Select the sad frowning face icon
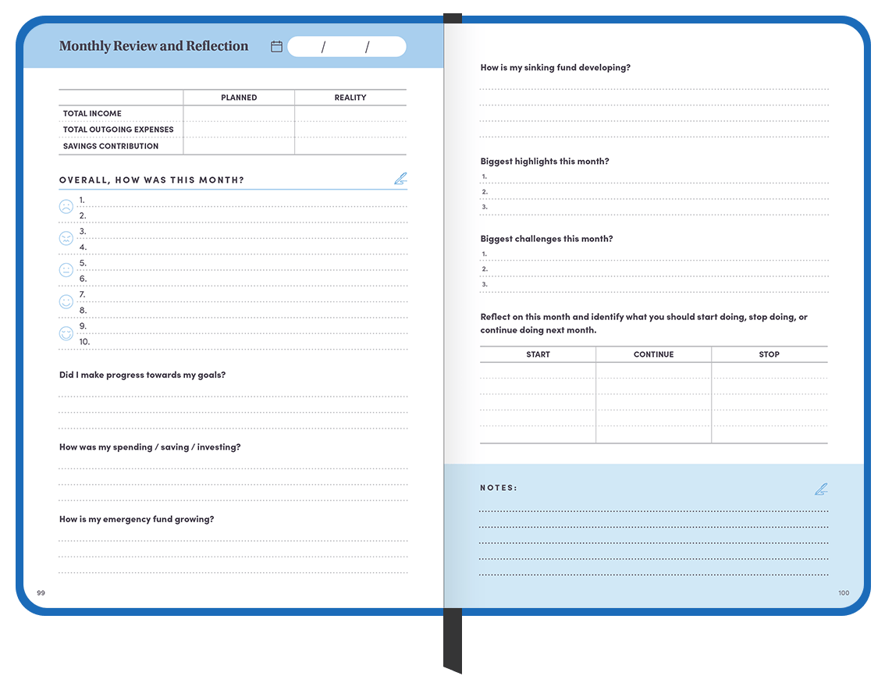885x683 pixels. pyautogui.click(x=66, y=207)
